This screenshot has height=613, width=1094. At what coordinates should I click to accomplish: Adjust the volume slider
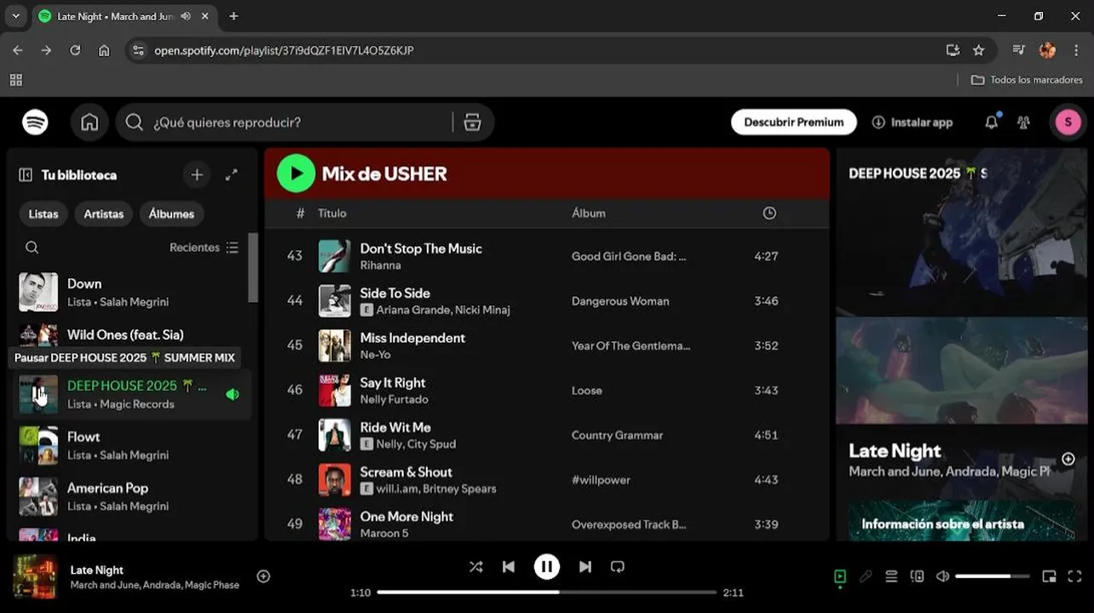991,576
